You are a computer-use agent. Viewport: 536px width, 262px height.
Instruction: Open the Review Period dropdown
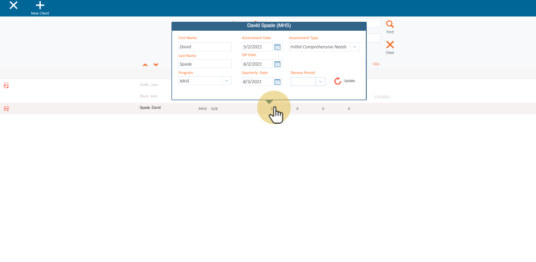320,81
